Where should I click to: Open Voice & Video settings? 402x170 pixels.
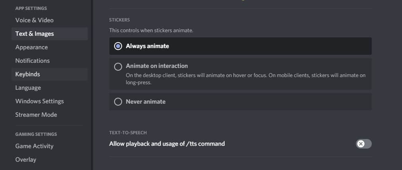click(34, 20)
